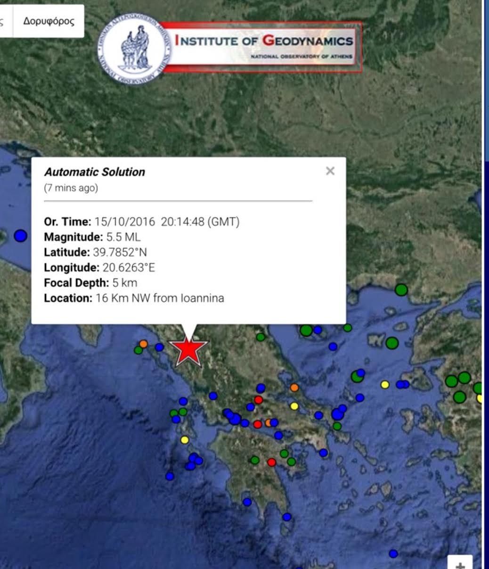Select the red marker in eastern Peloponnese
Image resolution: width=489 pixels, height=569 pixels.
tap(272, 462)
